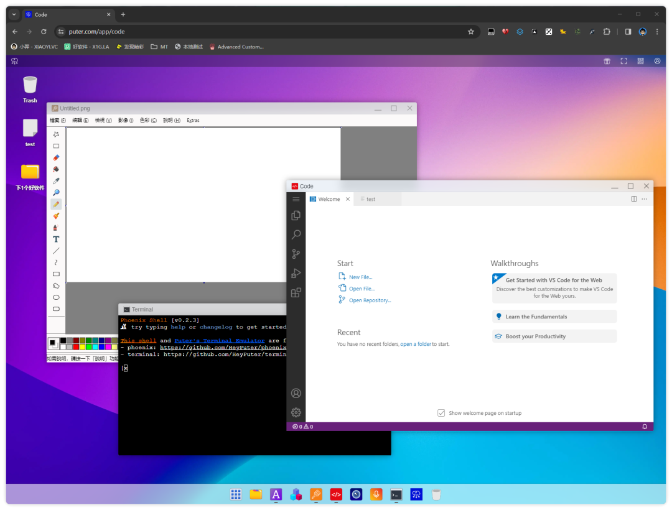Viewport: 672px width, 510px height.
Task: Open the Extensions view in Code sidebar
Action: click(296, 292)
